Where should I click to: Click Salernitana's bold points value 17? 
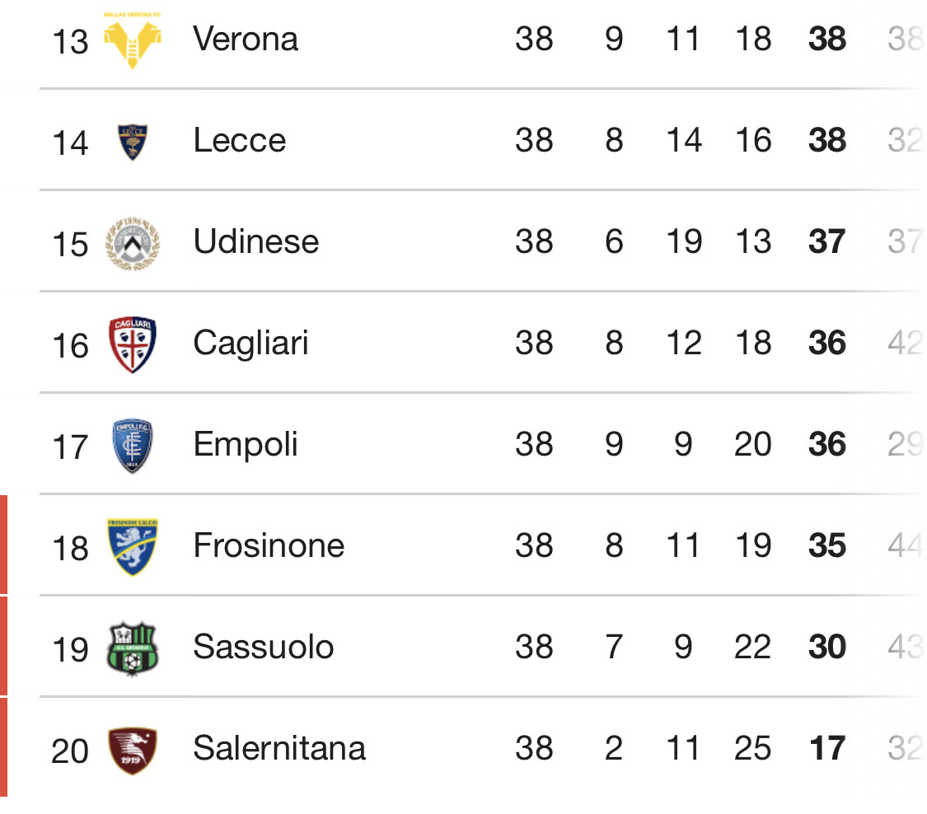tap(827, 748)
